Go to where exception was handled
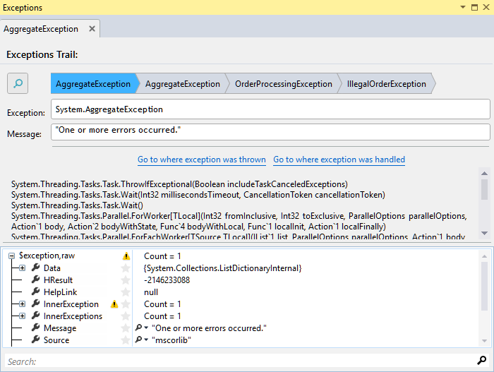This screenshot has width=494, height=372. tap(339, 160)
